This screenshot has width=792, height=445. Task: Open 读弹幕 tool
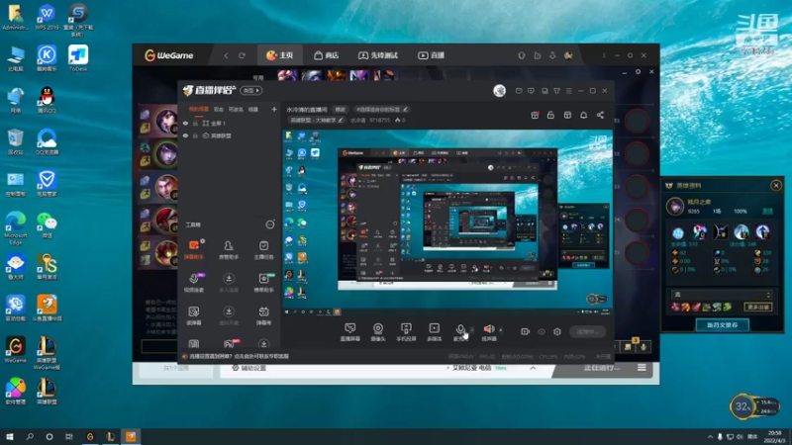pyautogui.click(x=194, y=315)
